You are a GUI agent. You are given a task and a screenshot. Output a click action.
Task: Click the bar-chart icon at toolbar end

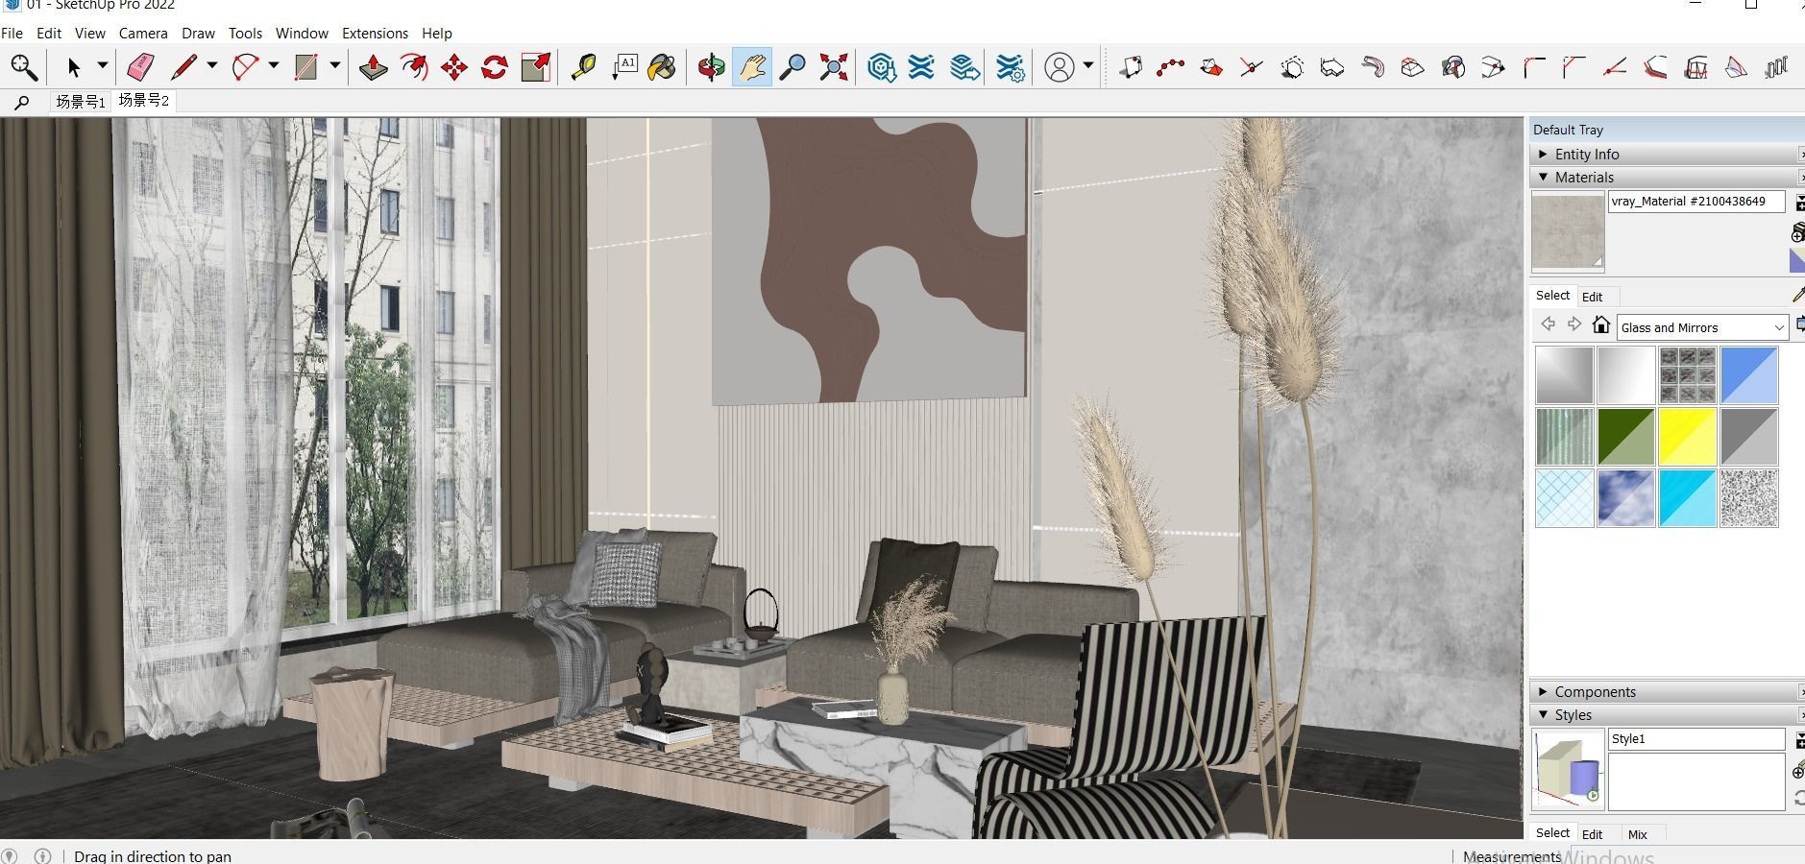tap(1776, 67)
